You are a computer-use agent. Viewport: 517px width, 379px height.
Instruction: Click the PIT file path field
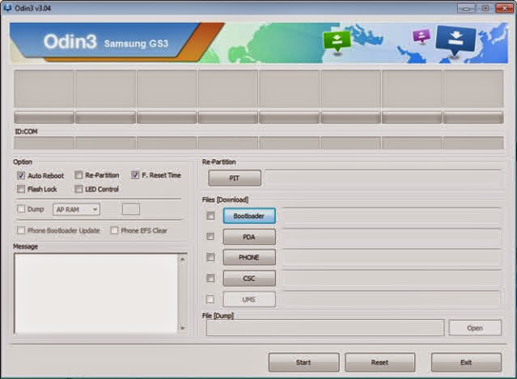(x=384, y=178)
